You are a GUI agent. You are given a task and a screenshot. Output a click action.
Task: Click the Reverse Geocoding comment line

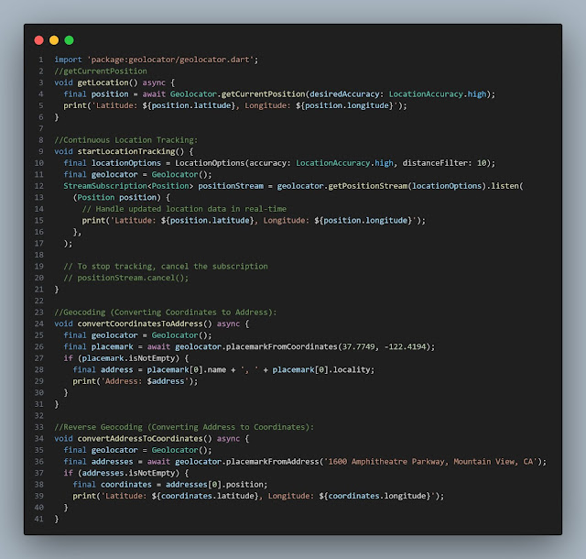183,426
